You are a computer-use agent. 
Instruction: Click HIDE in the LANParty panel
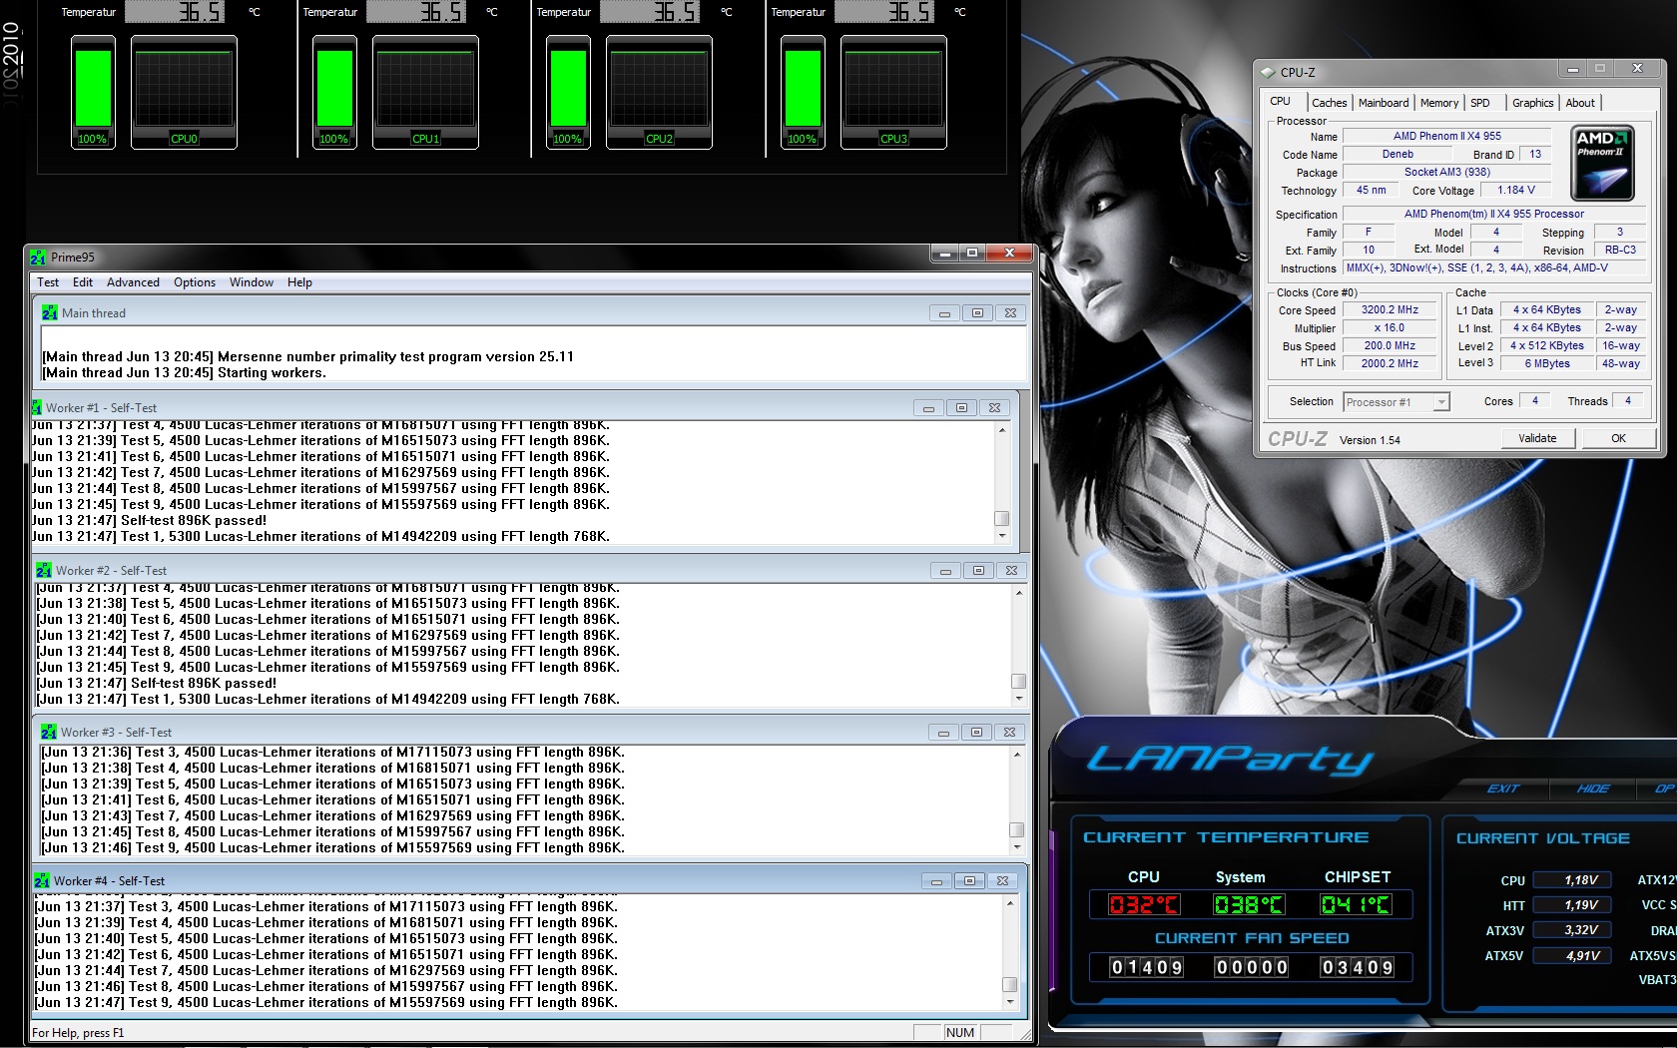(x=1593, y=788)
